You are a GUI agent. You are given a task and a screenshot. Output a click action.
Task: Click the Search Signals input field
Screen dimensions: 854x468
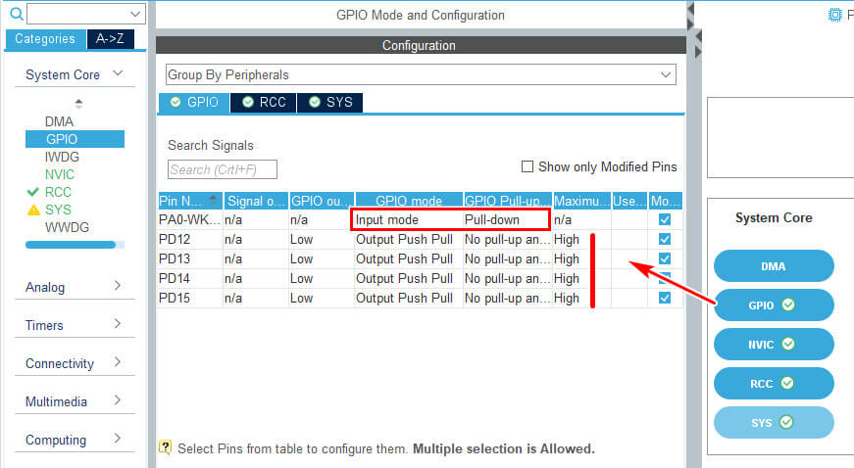pyautogui.click(x=223, y=169)
